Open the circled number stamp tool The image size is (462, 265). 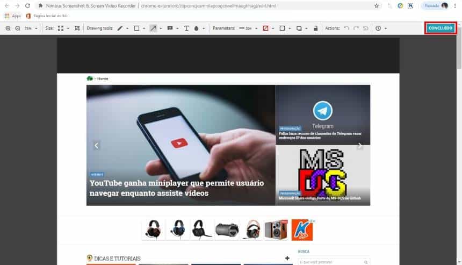[378, 28]
